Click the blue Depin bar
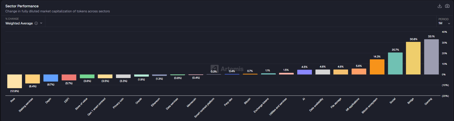The image size is (454, 121). tap(51, 78)
